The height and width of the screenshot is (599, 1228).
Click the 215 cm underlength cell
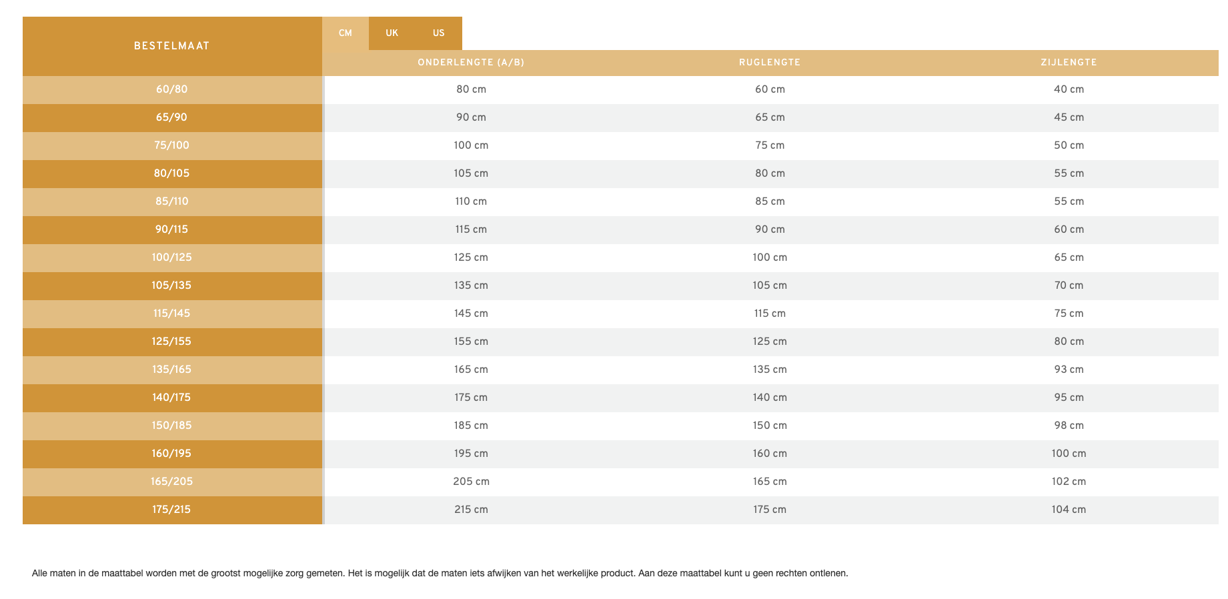(x=471, y=510)
